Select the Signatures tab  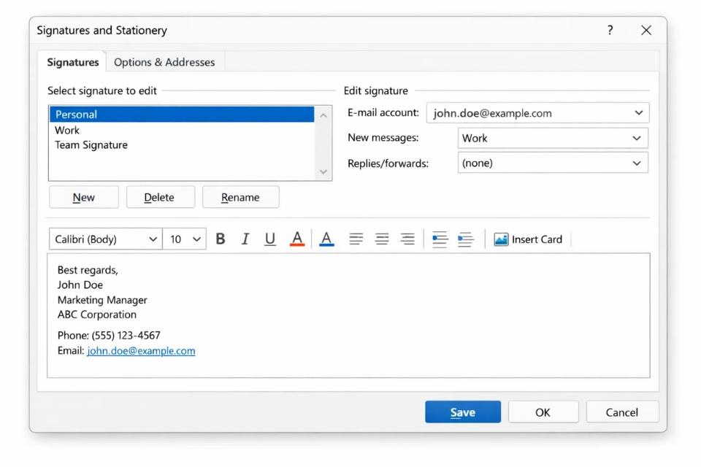point(72,62)
